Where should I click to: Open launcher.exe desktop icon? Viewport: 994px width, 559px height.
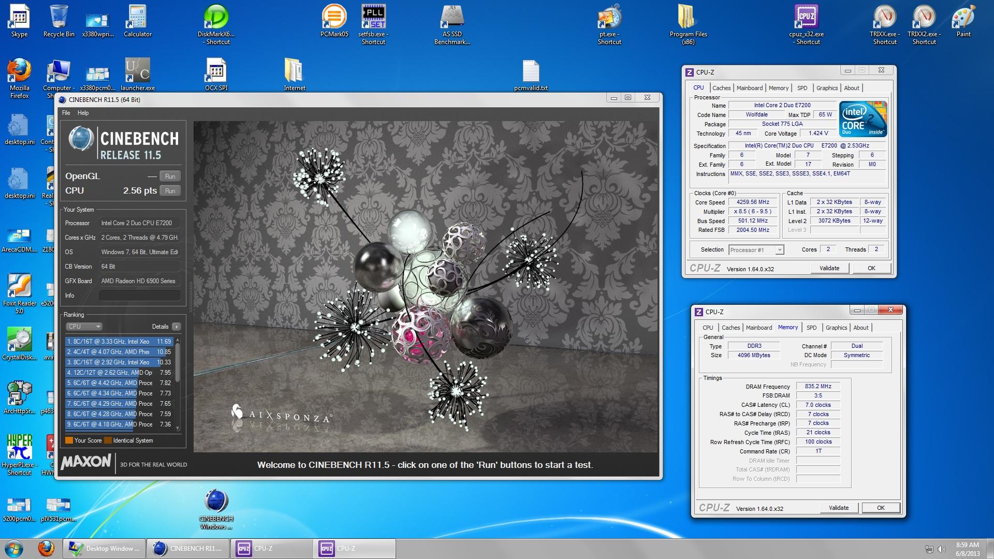point(138,75)
